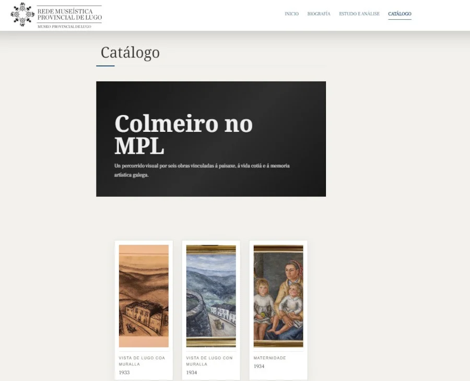Click the year 1934 under Vista de Lugo con Muralla

point(192,373)
